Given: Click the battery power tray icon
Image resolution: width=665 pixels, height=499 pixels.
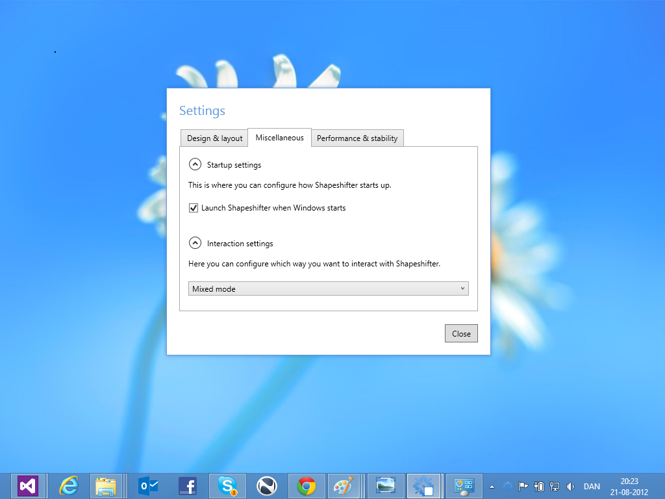Looking at the screenshot, I should [539, 486].
